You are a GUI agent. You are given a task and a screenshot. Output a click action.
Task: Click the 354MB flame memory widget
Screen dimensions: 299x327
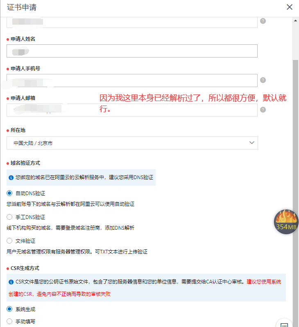pos(286,222)
